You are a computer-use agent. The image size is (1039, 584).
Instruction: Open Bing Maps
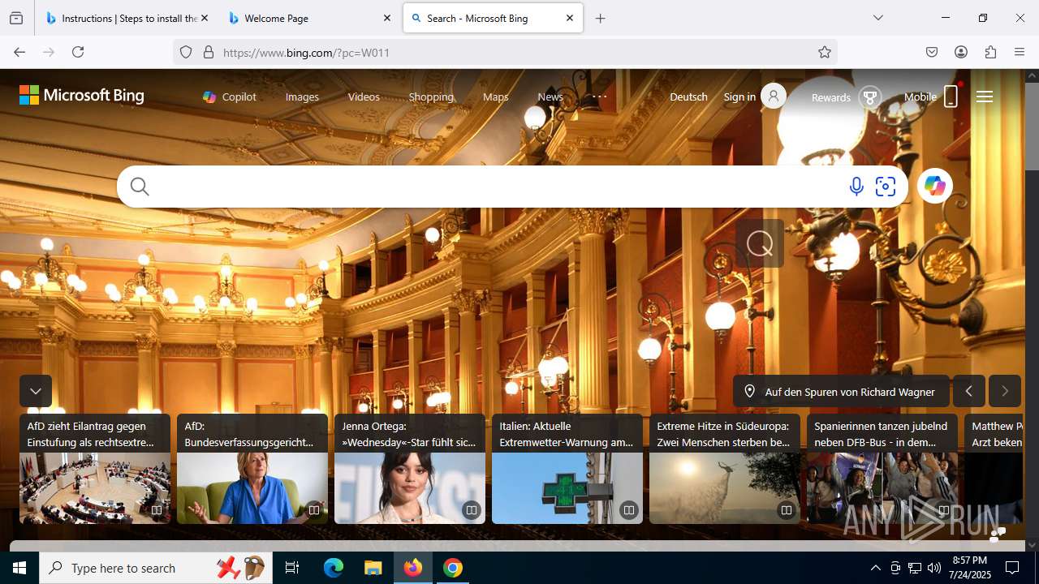tap(495, 97)
